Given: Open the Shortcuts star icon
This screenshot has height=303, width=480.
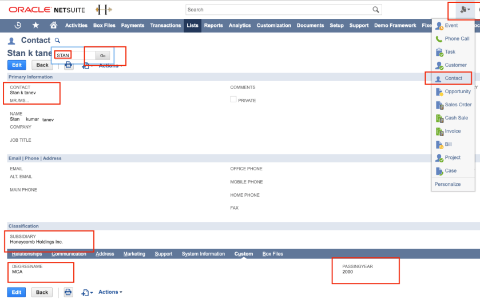Looking at the screenshot, I should [35, 25].
